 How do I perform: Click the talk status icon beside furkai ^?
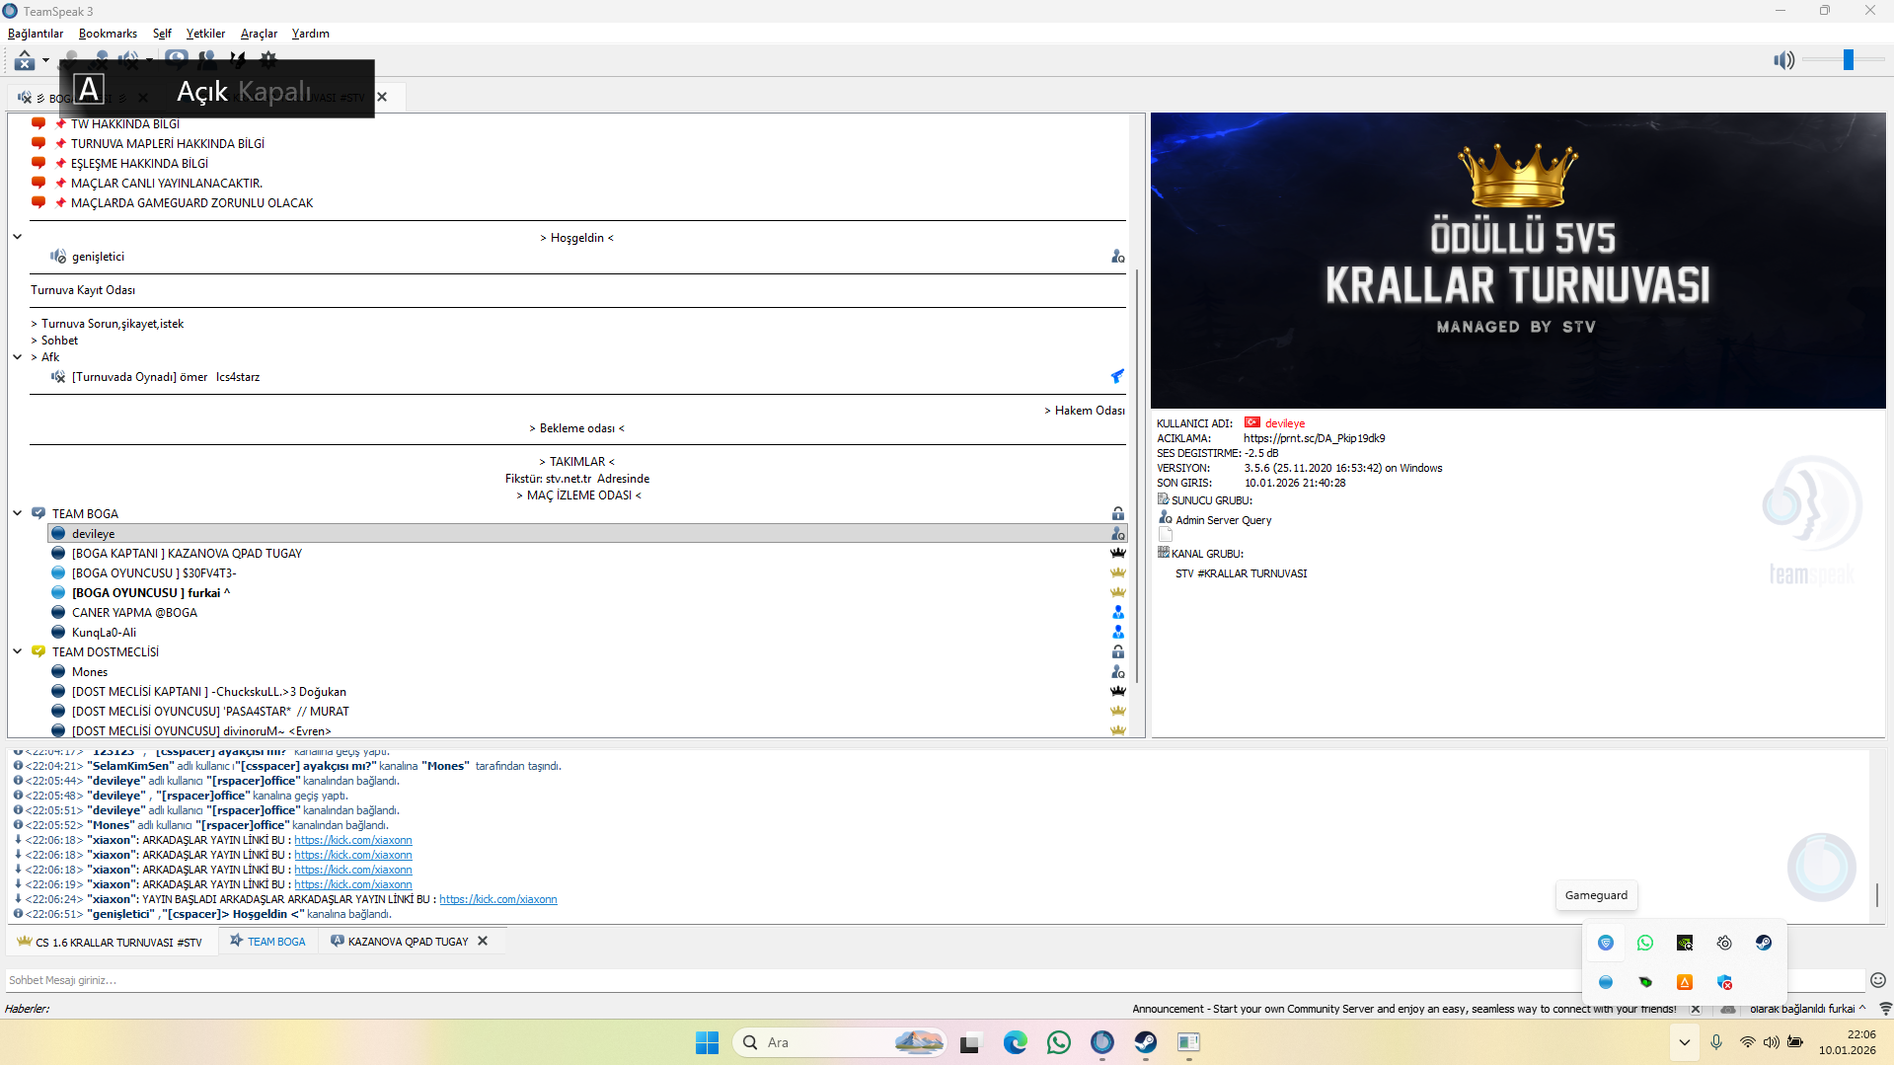click(58, 593)
